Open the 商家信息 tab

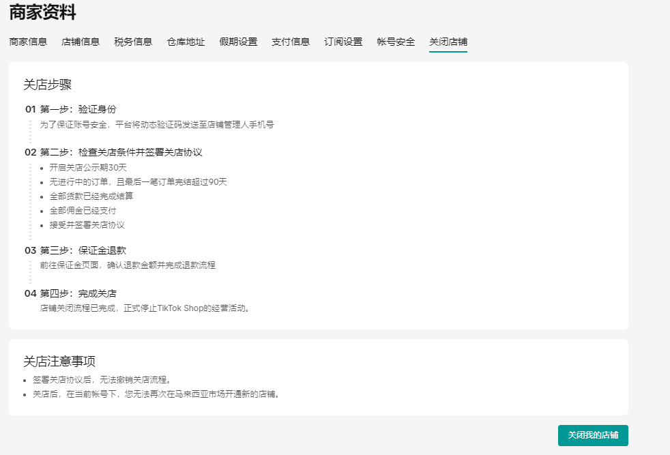[28, 42]
